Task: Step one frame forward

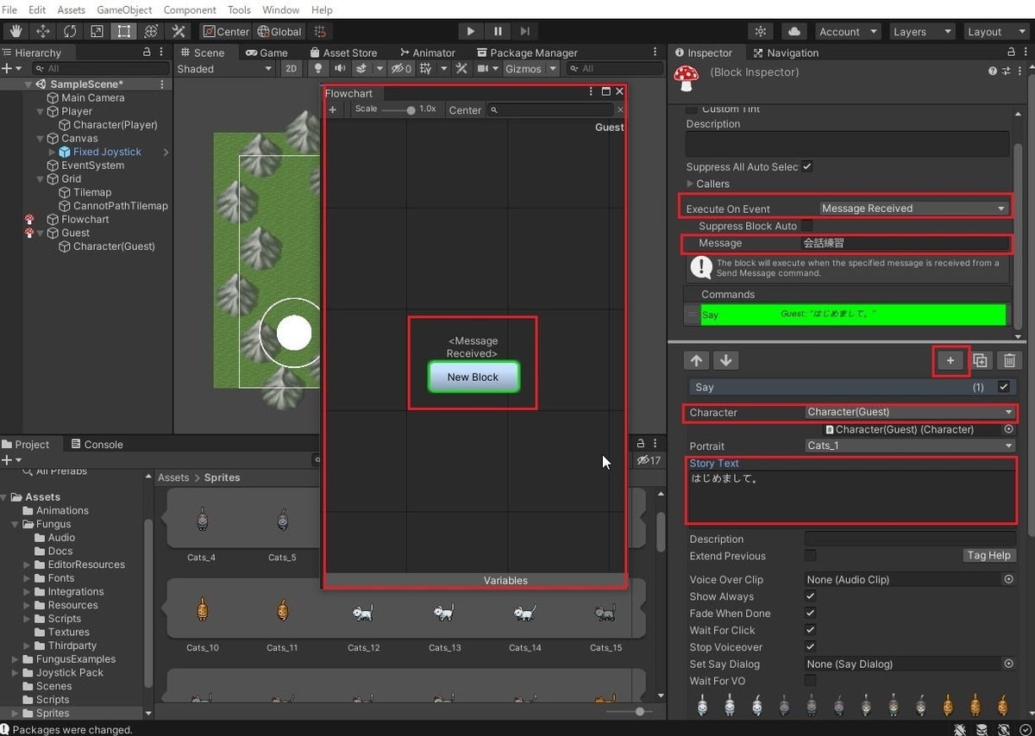Action: point(524,31)
